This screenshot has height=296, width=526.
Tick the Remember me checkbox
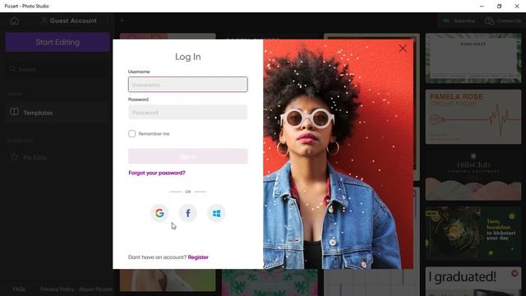(131, 133)
